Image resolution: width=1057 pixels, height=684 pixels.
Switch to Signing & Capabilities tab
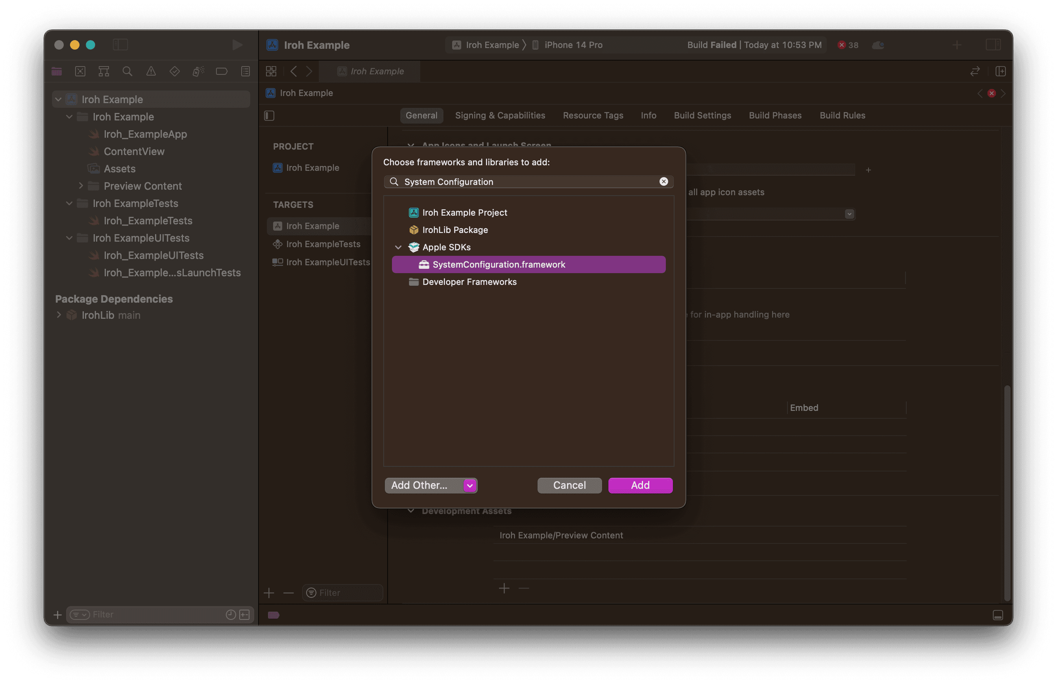pos(500,115)
